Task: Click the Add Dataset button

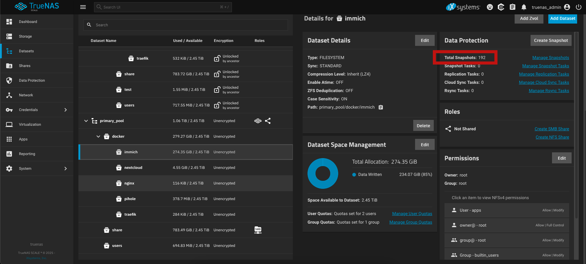Action: coord(563,18)
